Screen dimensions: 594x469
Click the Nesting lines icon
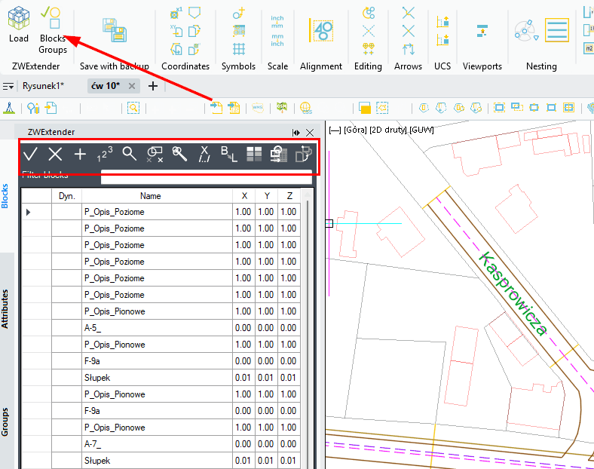(557, 30)
